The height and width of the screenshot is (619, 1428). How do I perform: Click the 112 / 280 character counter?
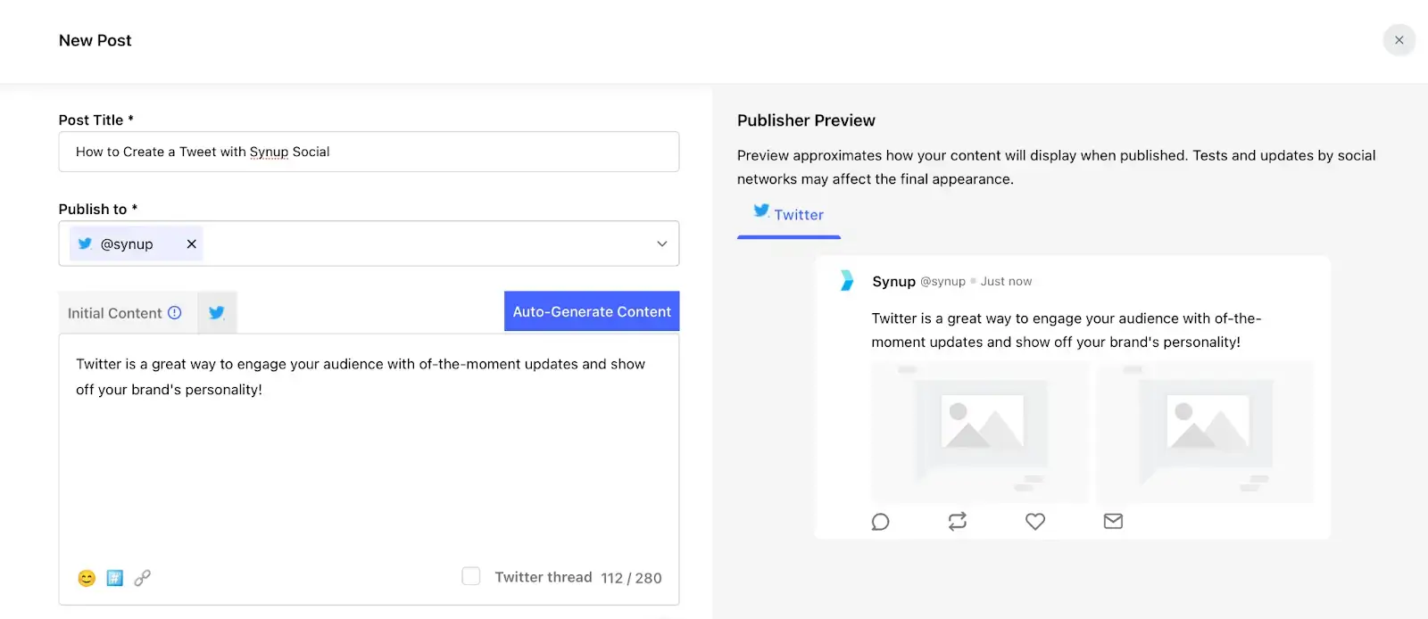pos(632,578)
